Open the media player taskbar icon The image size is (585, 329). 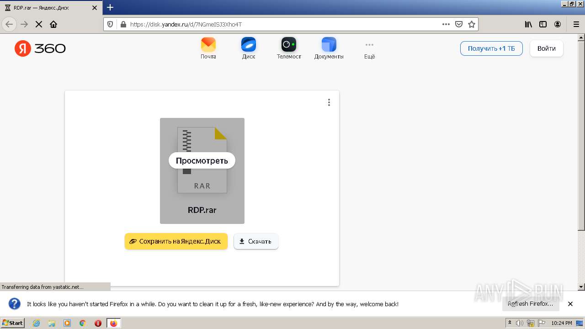click(67, 323)
